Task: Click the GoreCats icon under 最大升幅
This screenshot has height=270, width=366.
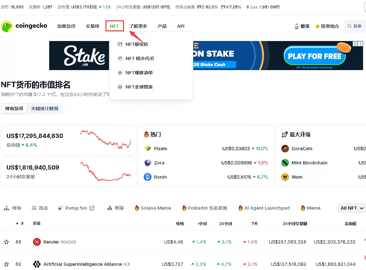Action: (x=285, y=149)
